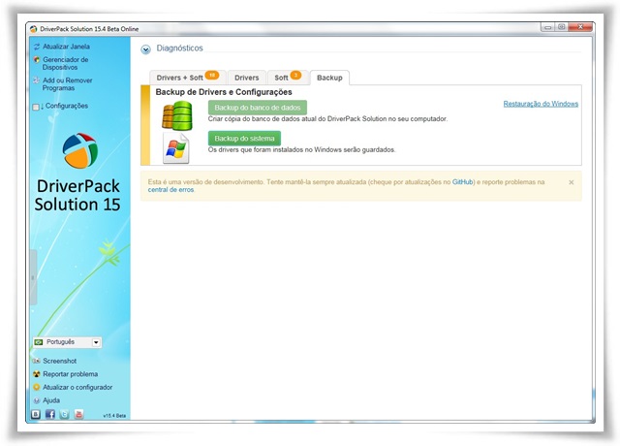Open the Twitter icon
Image resolution: width=620 pixels, height=446 pixels.
[65, 414]
